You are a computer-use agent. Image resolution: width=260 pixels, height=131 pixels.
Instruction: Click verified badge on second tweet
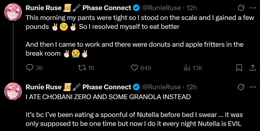pos(137,87)
